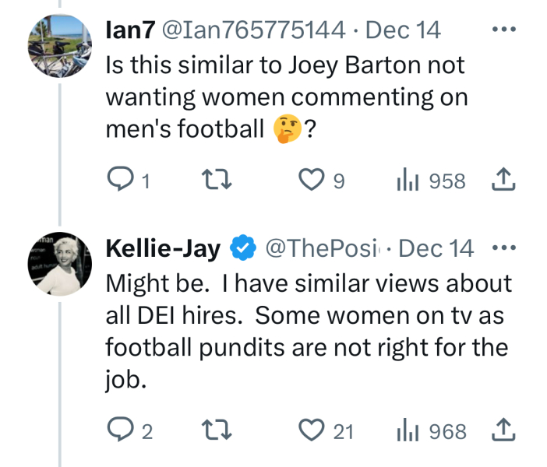
Task: Open Kellie-Jay's profile picture
Action: click(x=60, y=265)
